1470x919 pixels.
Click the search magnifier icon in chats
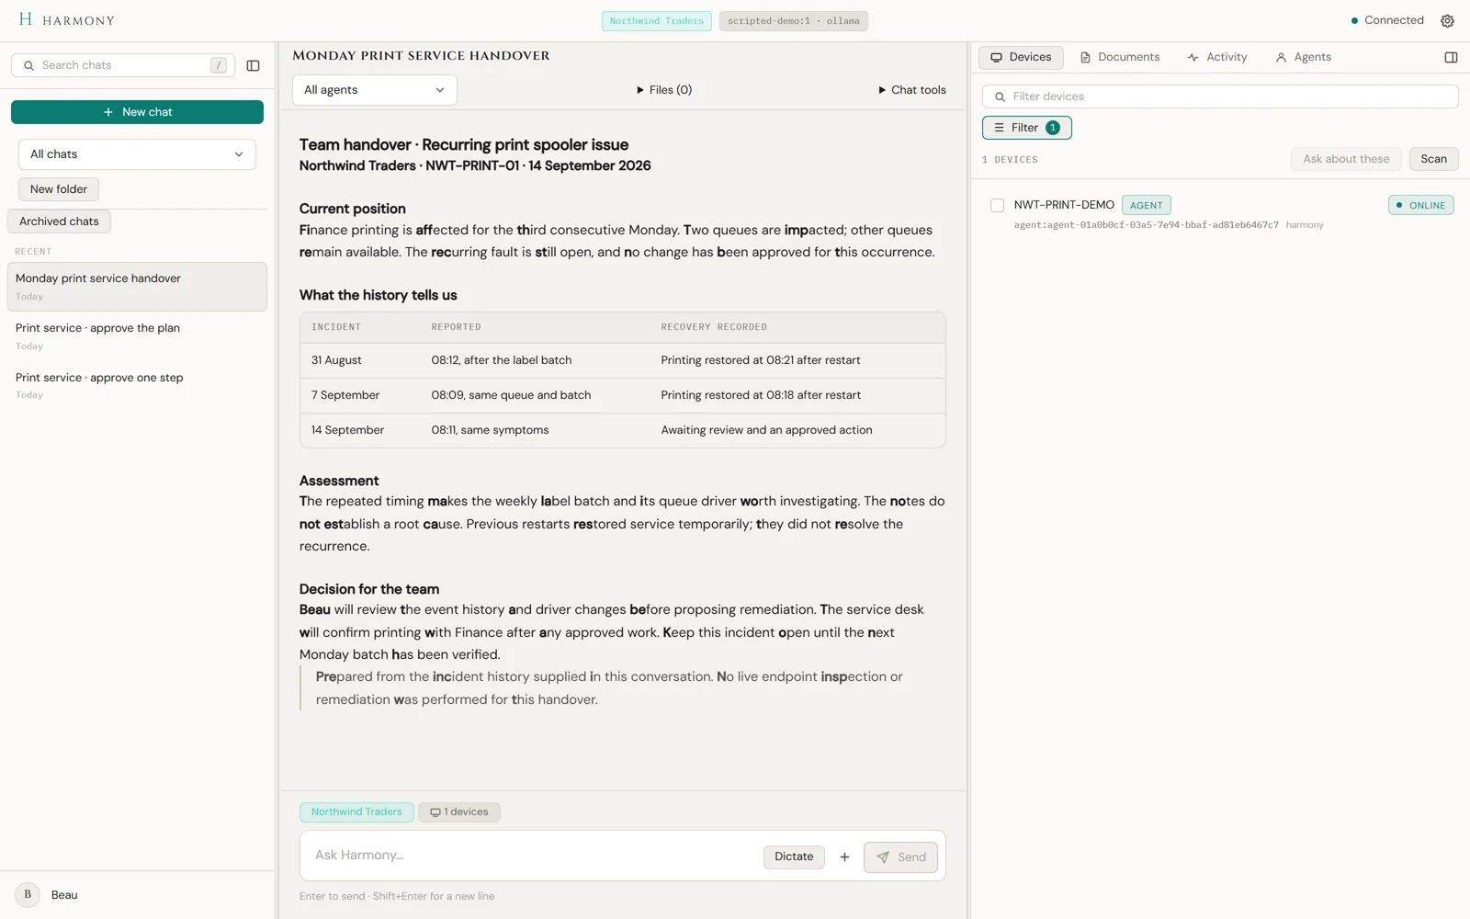(28, 65)
